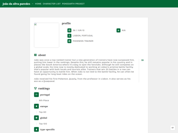Click the globe icon beside global

coord(36,118)
